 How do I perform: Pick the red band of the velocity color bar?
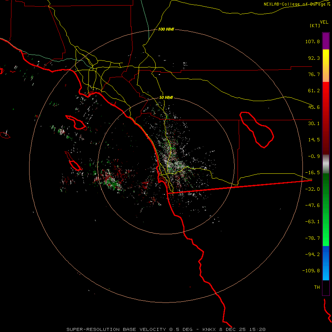click(326, 118)
